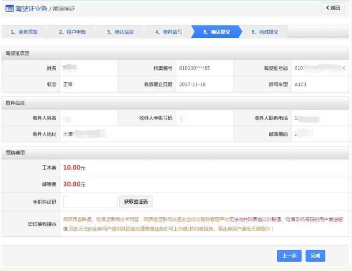Select the 档案编号 value 610300****85
352x271 pixels.
click(194, 68)
